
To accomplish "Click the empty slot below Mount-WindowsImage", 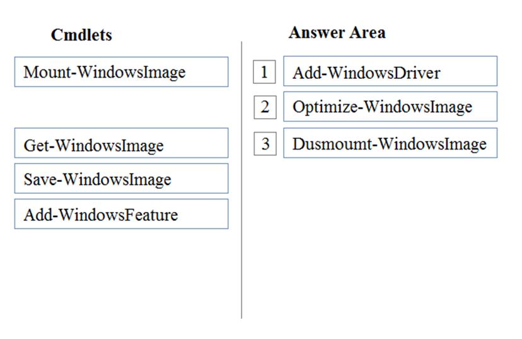I will [121, 107].
